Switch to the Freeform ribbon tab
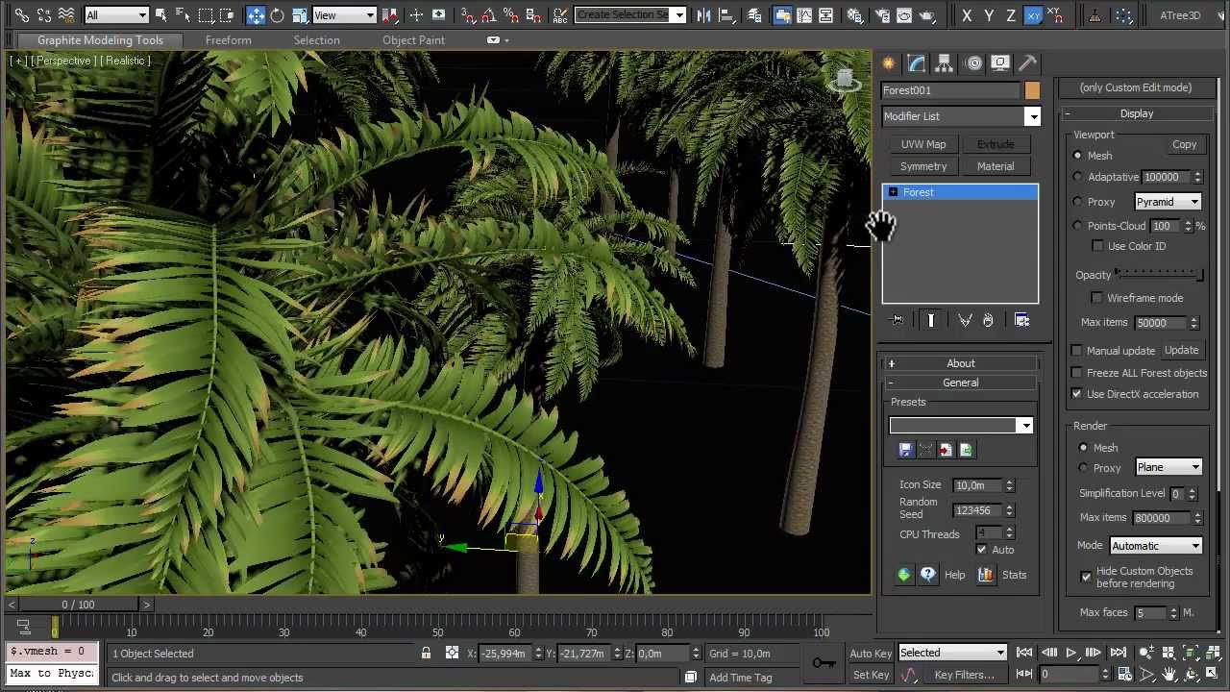The height and width of the screenshot is (692, 1230). pyautogui.click(x=228, y=40)
